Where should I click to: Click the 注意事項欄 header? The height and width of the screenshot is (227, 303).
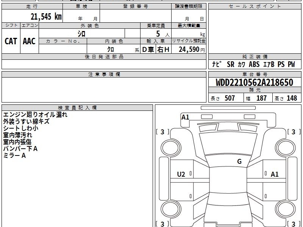click(x=104, y=75)
